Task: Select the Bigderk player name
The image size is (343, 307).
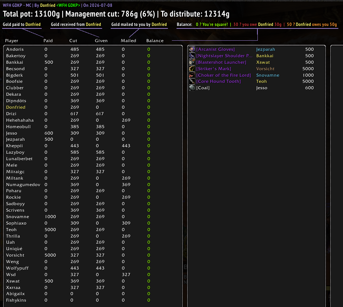Action: [x=14, y=75]
